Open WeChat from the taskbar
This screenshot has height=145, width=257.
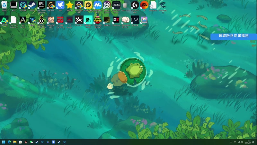click(x=31, y=142)
